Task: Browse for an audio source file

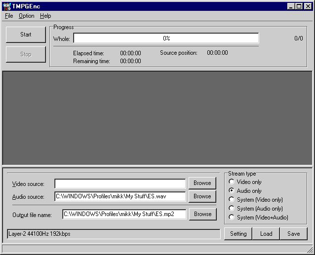Action: tap(202, 196)
